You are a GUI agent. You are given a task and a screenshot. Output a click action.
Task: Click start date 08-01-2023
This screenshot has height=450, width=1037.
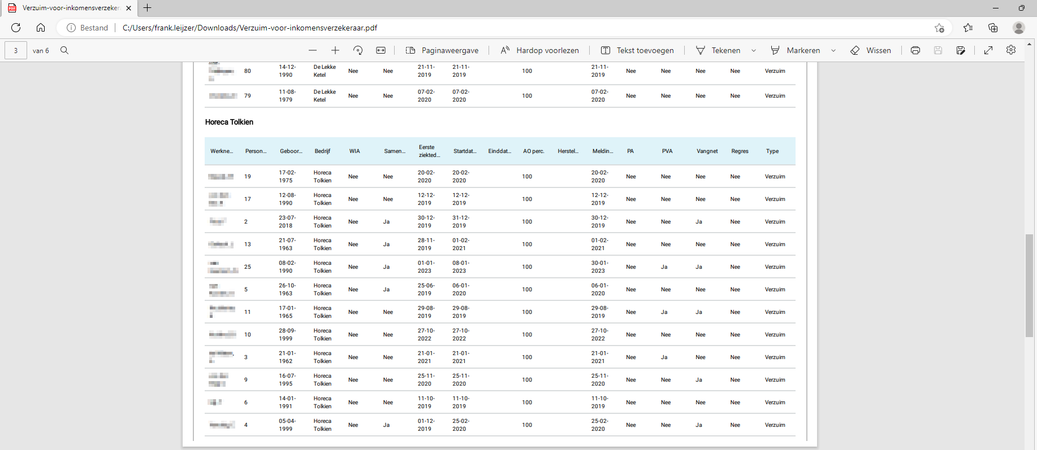pyautogui.click(x=460, y=267)
